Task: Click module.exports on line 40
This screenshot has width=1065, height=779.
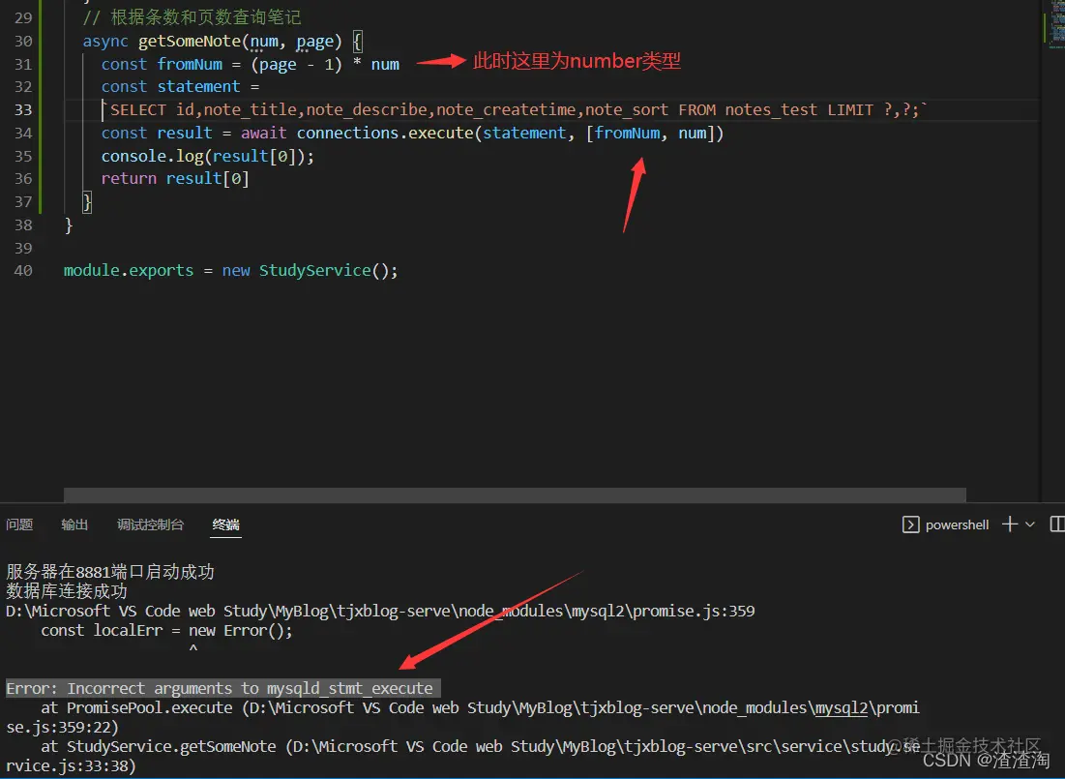Action: (129, 271)
